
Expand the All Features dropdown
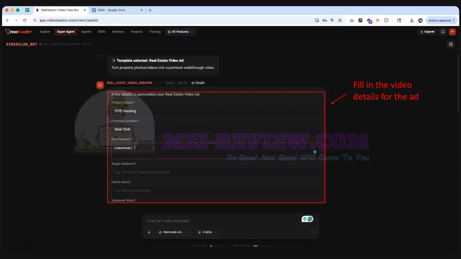coord(180,32)
